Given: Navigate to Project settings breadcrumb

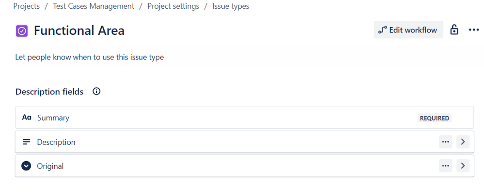Looking at the screenshot, I should pos(173,6).
